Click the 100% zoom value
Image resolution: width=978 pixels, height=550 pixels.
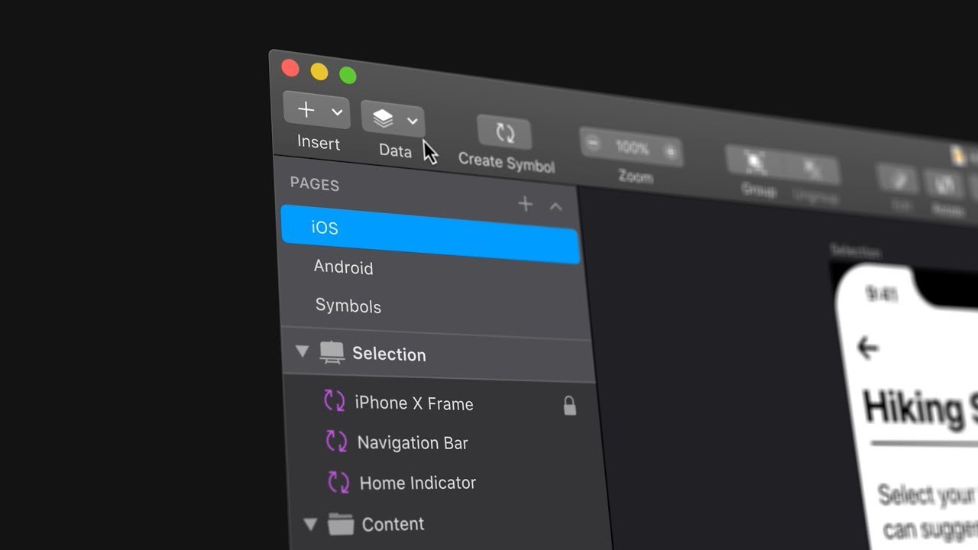632,147
